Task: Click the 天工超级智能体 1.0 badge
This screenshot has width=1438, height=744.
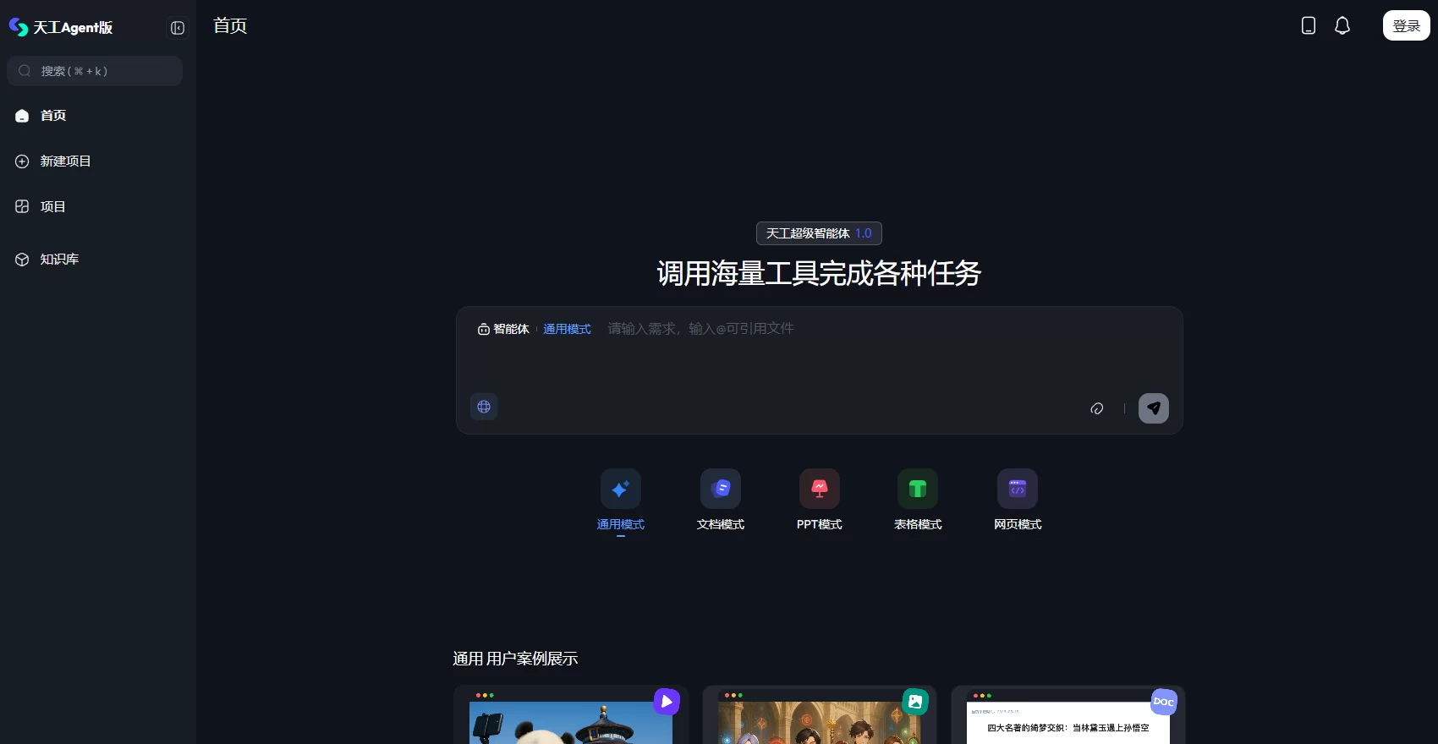Action: [819, 233]
